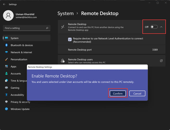Image resolution: width=170 pixels, height=130 pixels.
Task: Open Personalization settings
Action: tap(27, 59)
